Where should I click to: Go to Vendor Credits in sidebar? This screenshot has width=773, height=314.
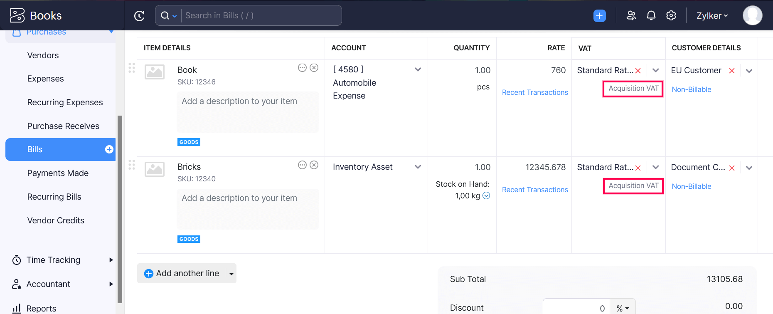pos(56,220)
